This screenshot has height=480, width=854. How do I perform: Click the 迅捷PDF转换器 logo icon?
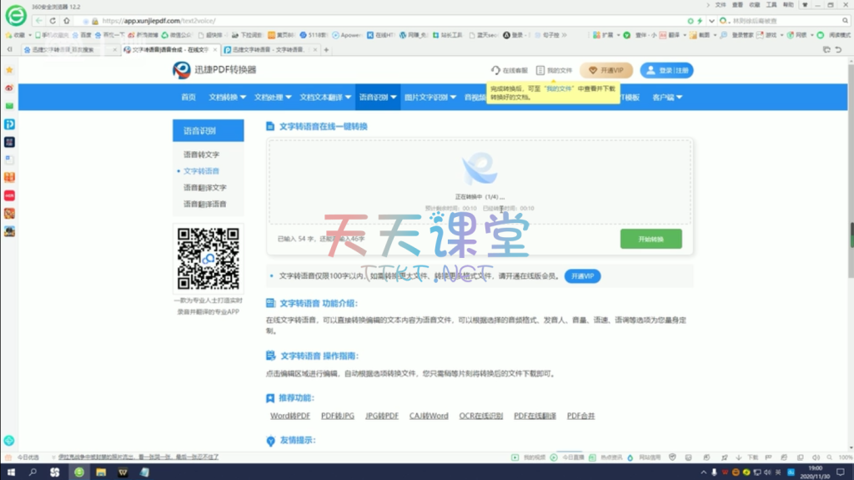(182, 71)
